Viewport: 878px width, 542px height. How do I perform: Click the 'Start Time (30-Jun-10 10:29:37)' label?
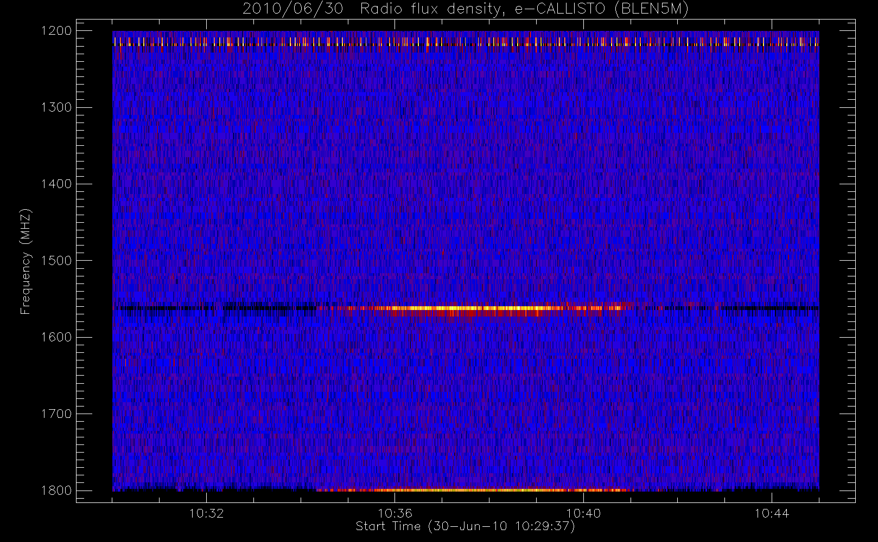coord(465,526)
